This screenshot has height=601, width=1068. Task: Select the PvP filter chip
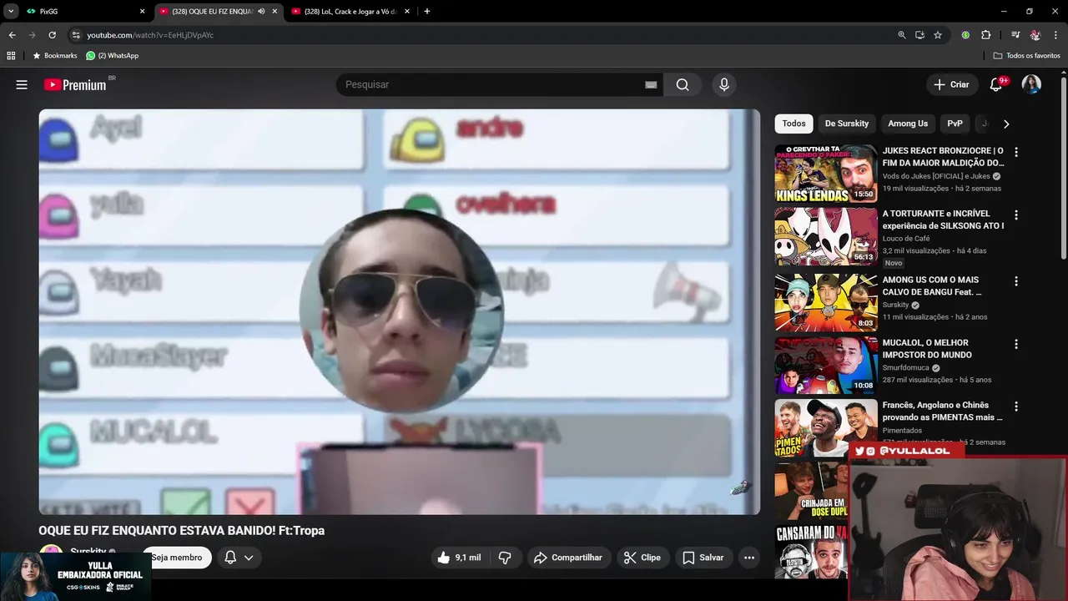click(x=955, y=124)
